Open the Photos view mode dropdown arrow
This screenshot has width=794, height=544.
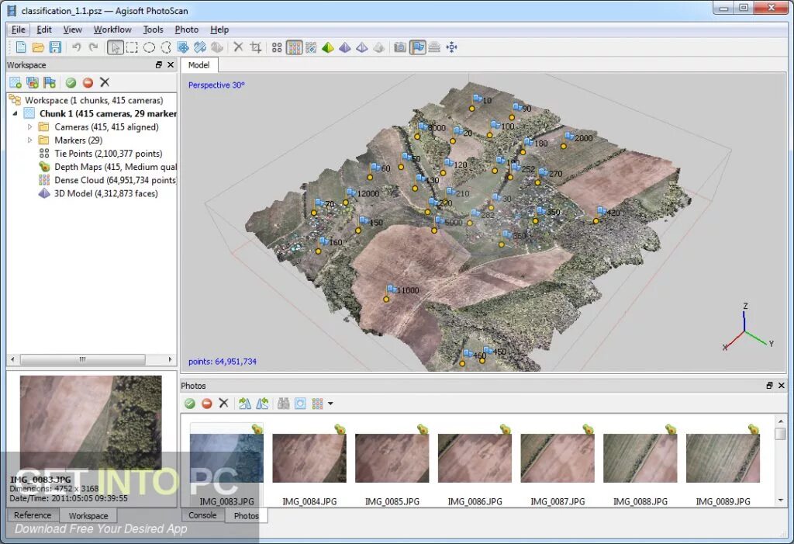pos(330,404)
